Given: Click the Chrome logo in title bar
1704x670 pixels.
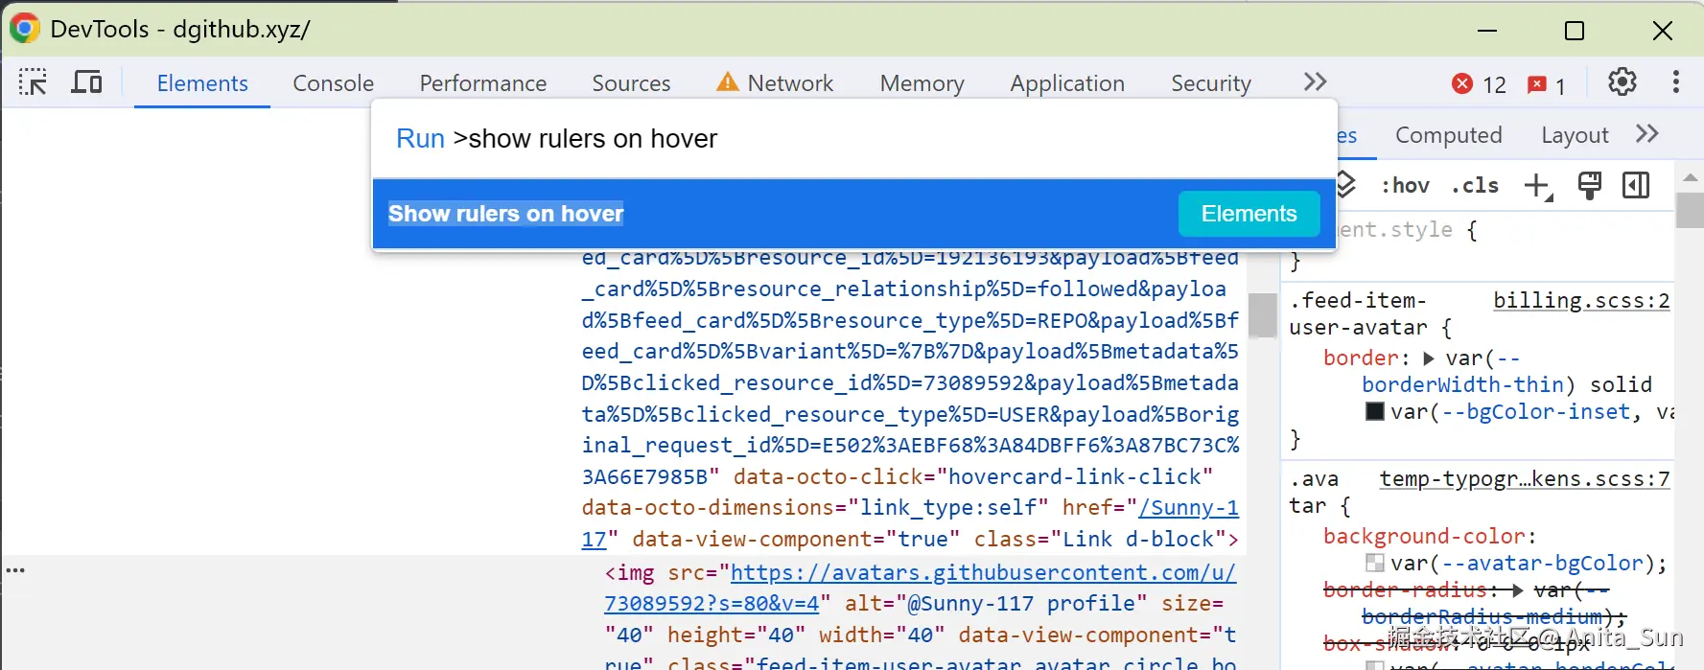Looking at the screenshot, I should point(24,29).
